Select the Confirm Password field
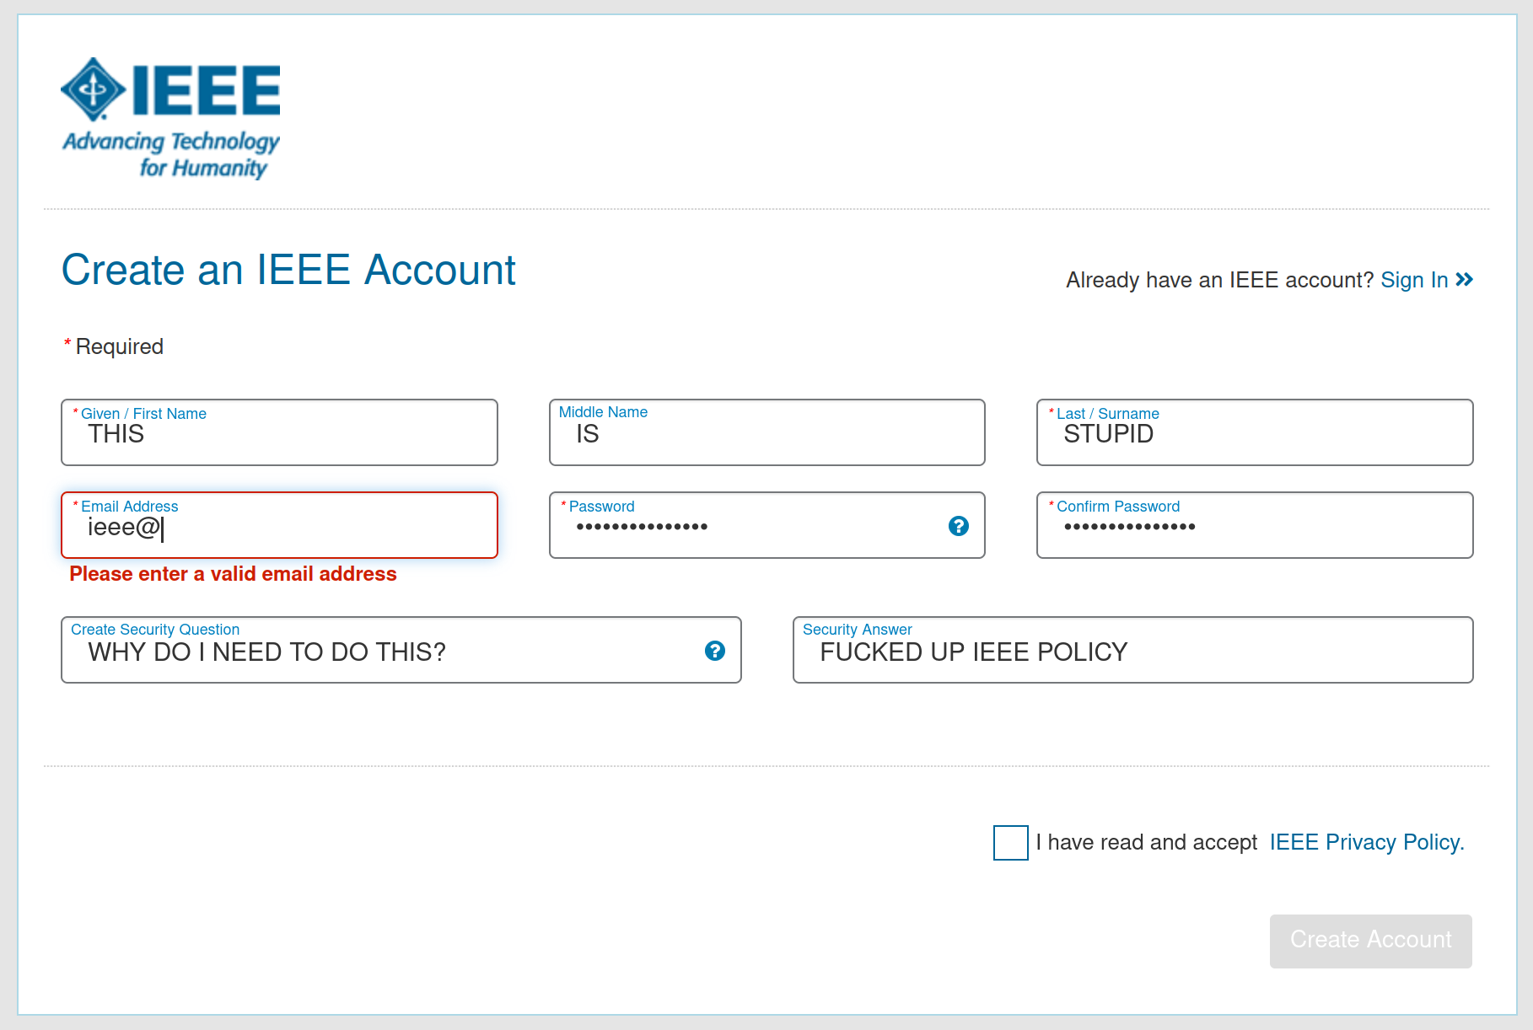This screenshot has height=1030, width=1533. tap(1254, 525)
